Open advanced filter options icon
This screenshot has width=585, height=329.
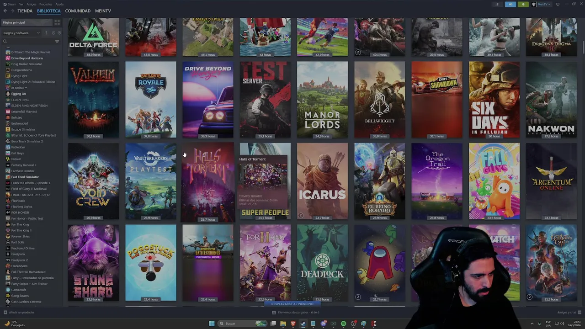click(57, 42)
